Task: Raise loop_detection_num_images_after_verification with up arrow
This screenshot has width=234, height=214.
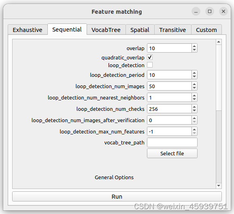Action: 194,118
